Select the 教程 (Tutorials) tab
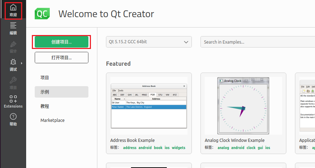Viewport: 315px width, 168px height. pos(62,106)
